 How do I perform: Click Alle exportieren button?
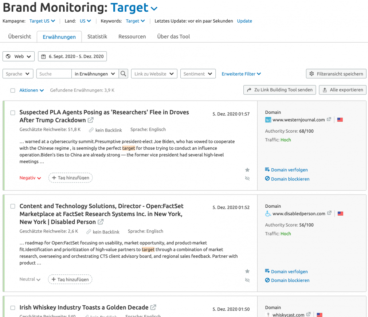click(x=342, y=90)
